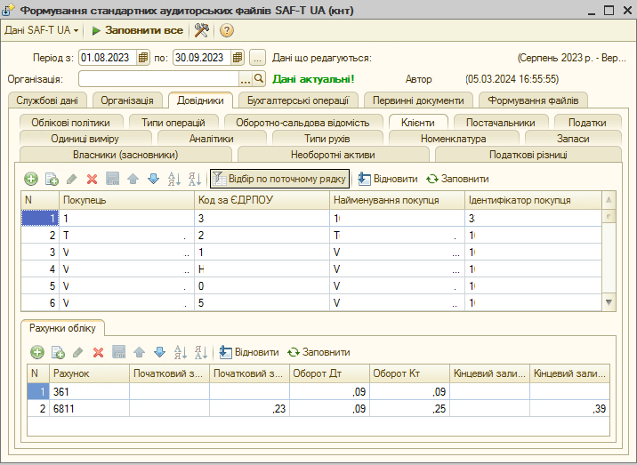The height and width of the screenshot is (465, 637).
Task: Move account row up with arrow icon
Action: pos(140,352)
